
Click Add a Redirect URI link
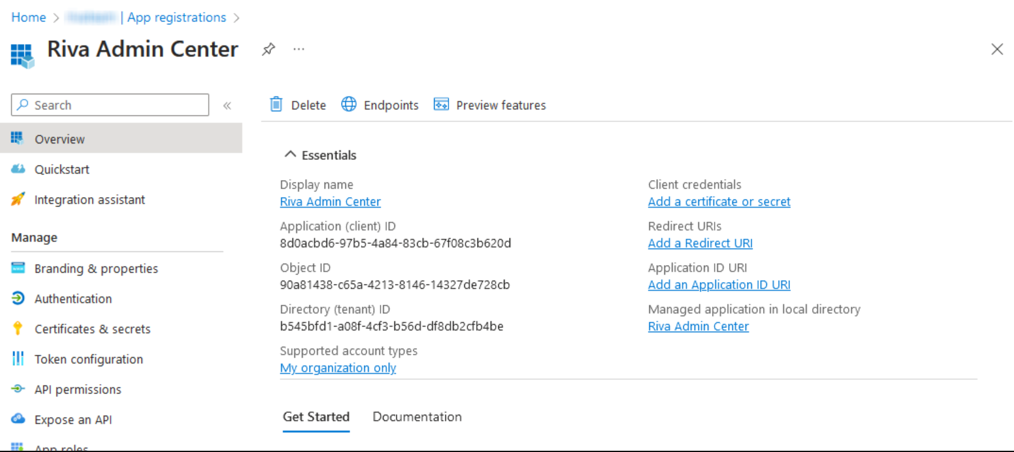tap(700, 243)
